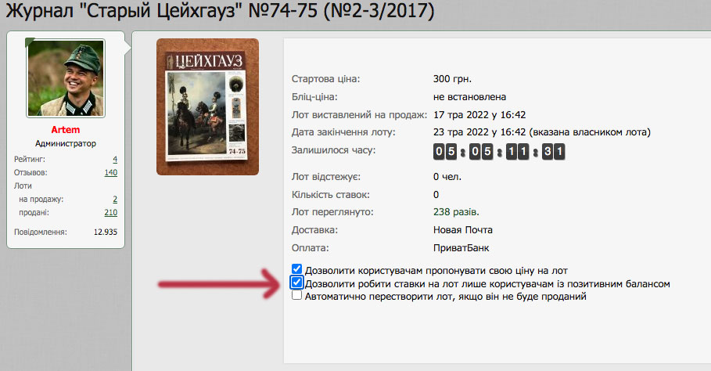Open the rating value 4 link

(115, 159)
